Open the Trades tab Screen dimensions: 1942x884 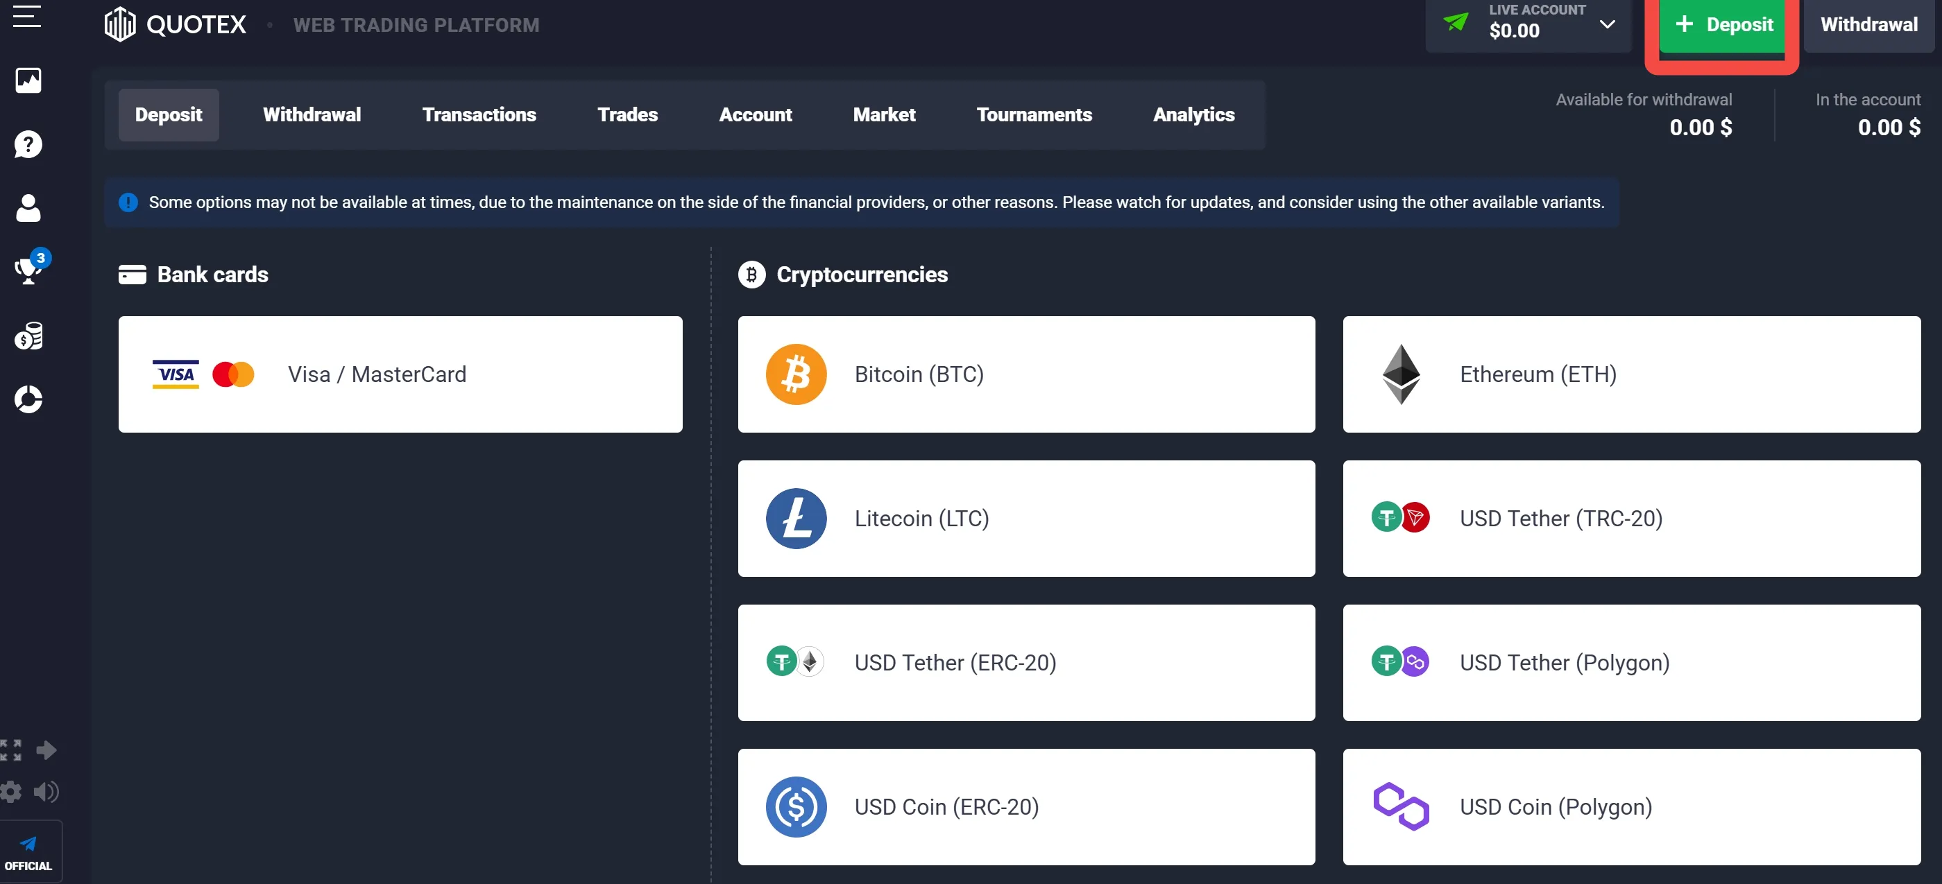click(627, 114)
